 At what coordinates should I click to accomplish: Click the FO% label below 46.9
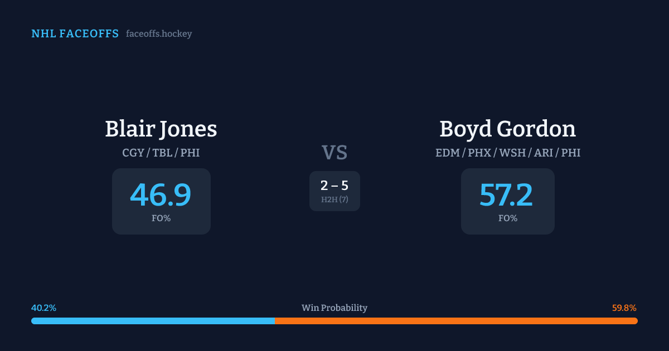pos(161,218)
